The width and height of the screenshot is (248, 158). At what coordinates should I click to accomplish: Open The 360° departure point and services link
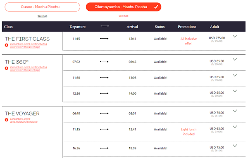[x=29, y=68]
